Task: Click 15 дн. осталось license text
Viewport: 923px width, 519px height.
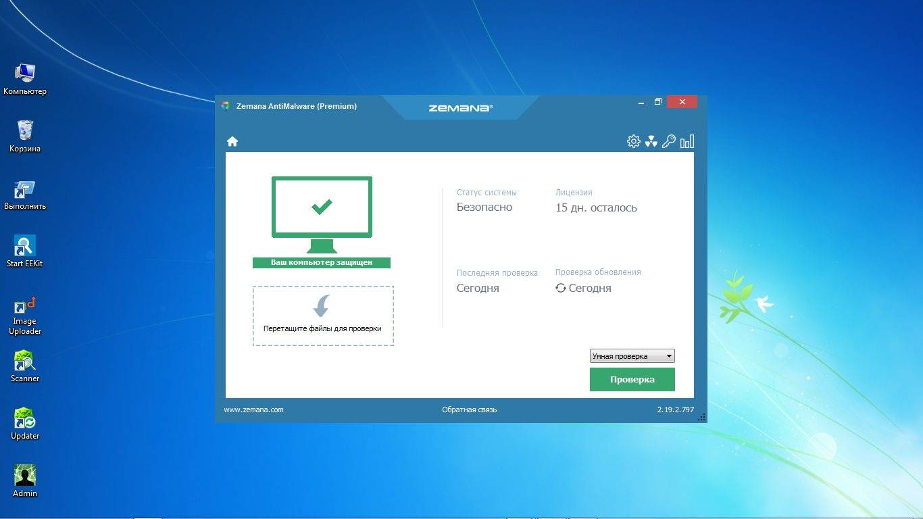Action: click(x=596, y=207)
